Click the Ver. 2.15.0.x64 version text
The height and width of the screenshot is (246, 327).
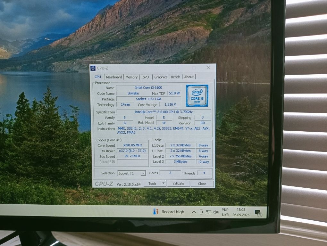tap(129, 184)
